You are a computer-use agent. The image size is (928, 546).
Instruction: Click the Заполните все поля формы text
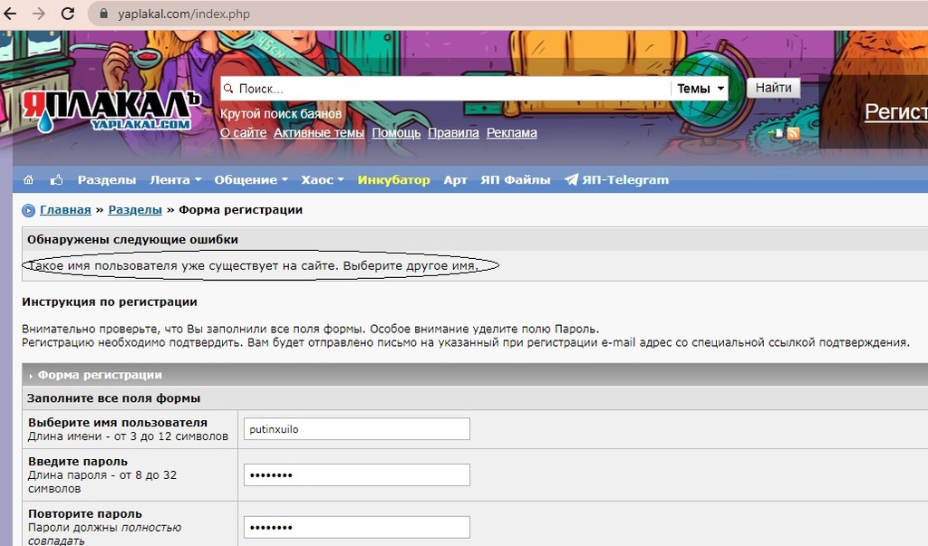[x=113, y=398]
